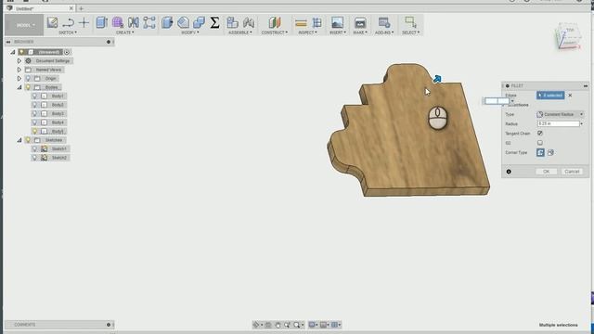Image resolution: width=594 pixels, height=334 pixels.
Task: Open the Inspect menu
Action: click(307, 32)
